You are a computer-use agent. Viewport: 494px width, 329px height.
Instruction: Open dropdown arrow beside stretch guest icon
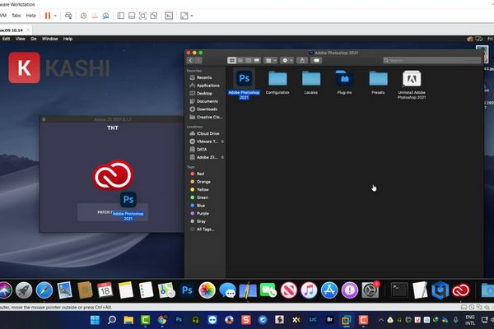[192, 16]
